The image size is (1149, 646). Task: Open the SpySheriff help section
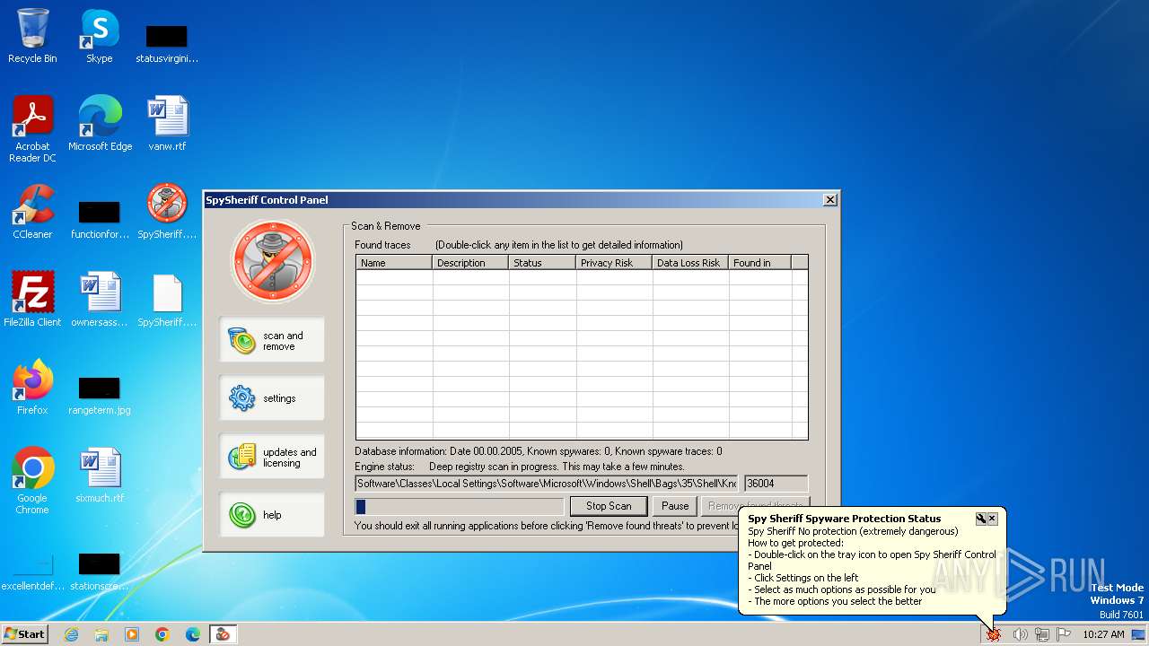pyautogui.click(x=271, y=514)
